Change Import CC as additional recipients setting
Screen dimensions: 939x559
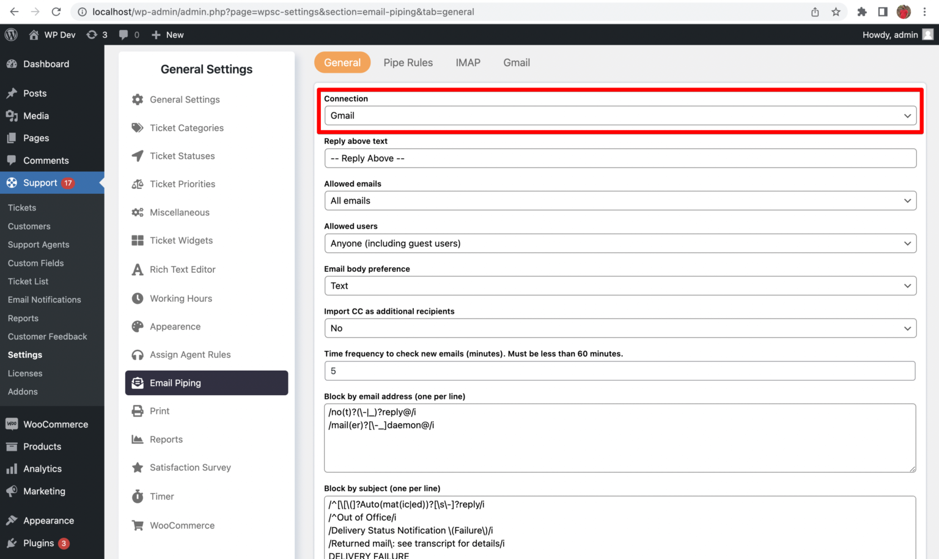click(x=619, y=328)
